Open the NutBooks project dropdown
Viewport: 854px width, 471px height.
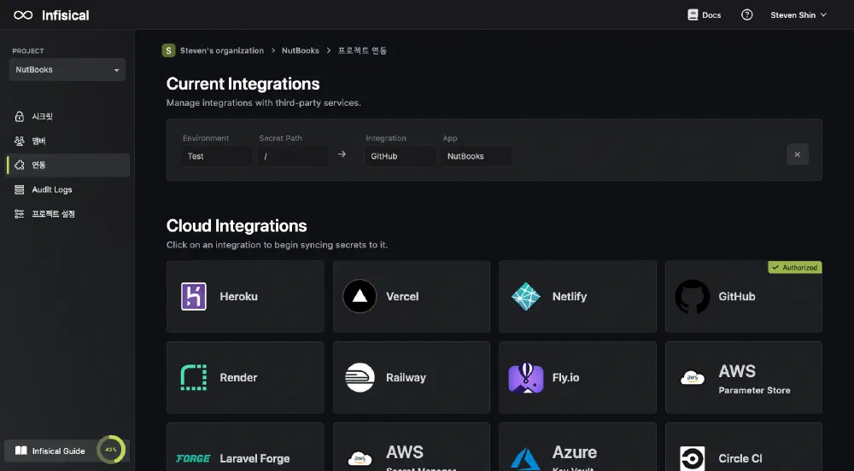click(67, 70)
